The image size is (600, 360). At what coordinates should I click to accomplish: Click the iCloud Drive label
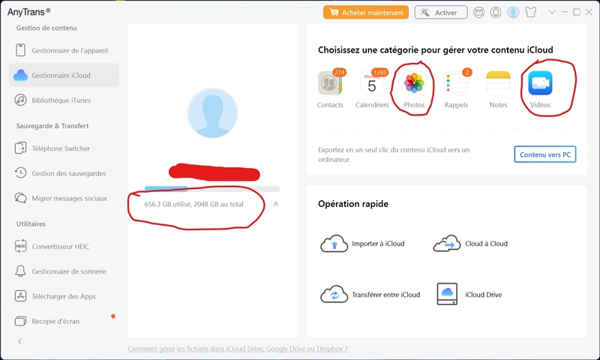point(483,295)
